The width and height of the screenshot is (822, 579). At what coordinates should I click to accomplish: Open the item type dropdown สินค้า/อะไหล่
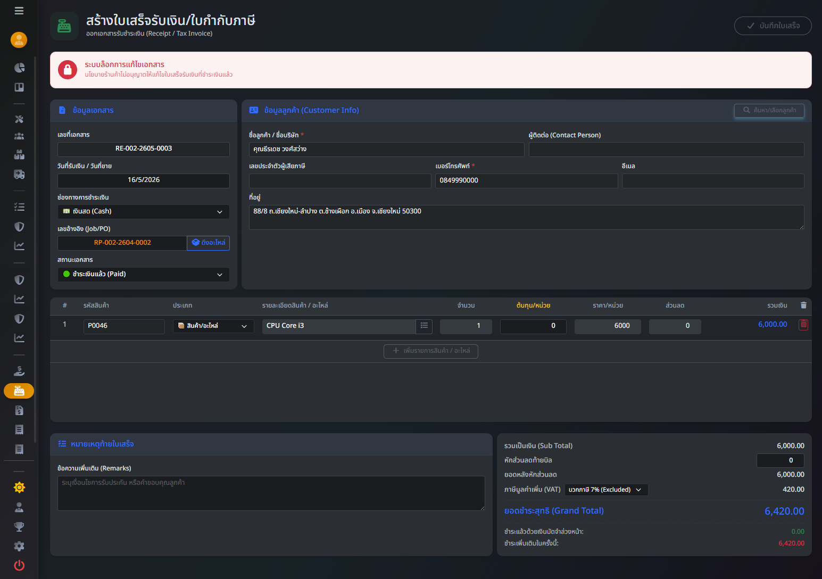[213, 326]
